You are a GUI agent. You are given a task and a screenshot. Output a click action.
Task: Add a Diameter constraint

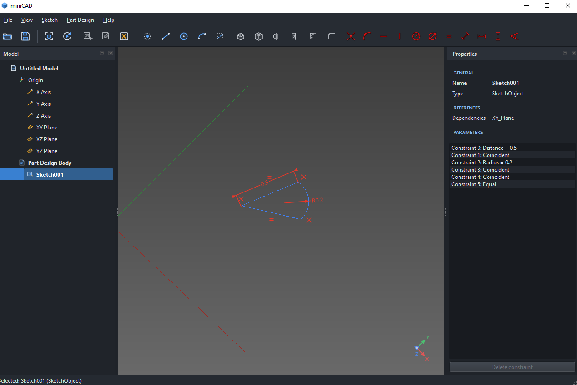coord(433,36)
